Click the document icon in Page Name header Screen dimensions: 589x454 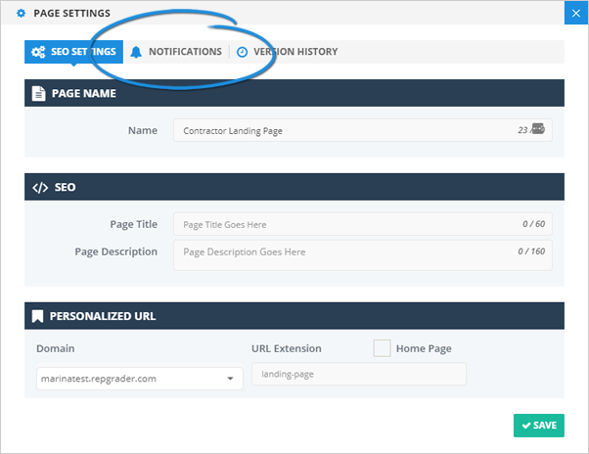[x=38, y=93]
